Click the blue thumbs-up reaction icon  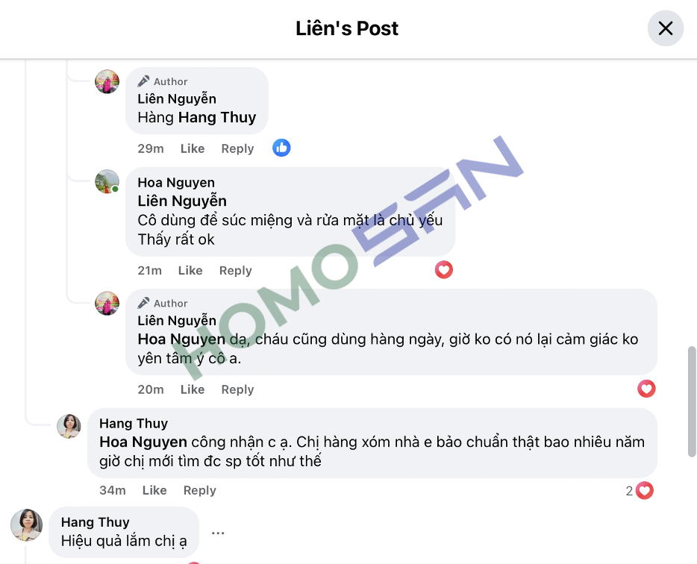[x=281, y=148]
